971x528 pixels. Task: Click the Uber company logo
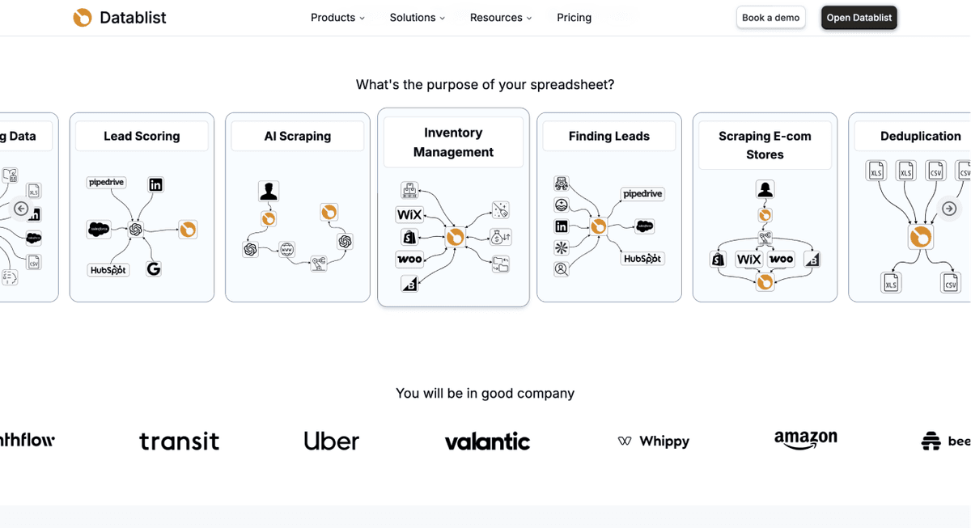click(332, 441)
